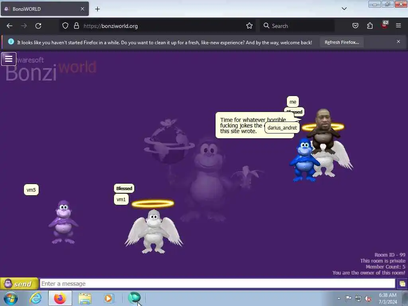This screenshot has width=408, height=306.
Task: Click the Room ID - 99 text
Action: [390, 255]
